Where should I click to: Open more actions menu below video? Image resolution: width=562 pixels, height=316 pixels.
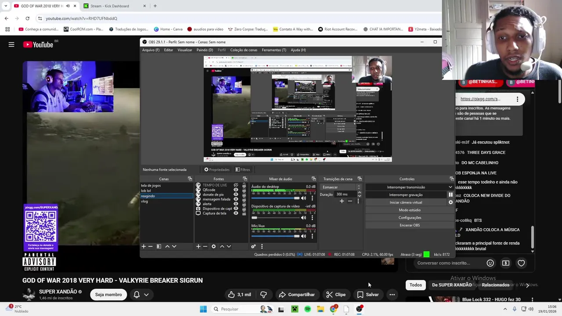click(392, 294)
